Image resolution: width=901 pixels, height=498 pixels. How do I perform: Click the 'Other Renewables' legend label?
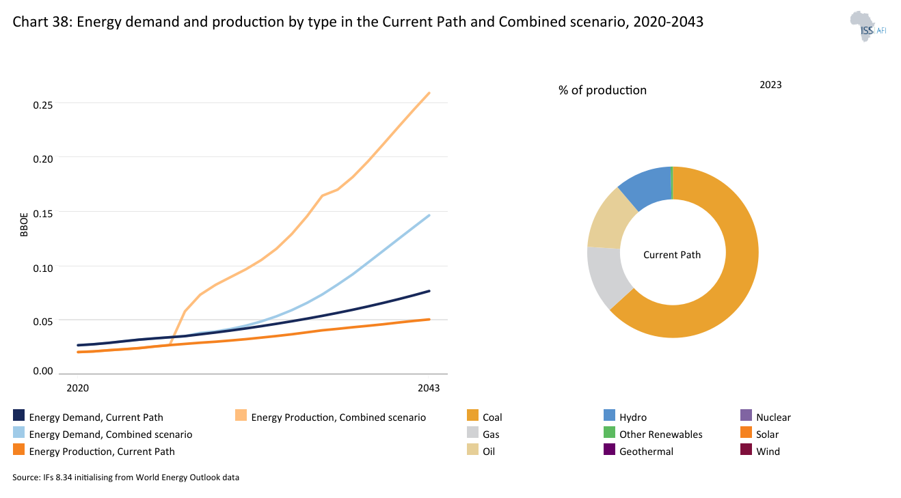(661, 434)
